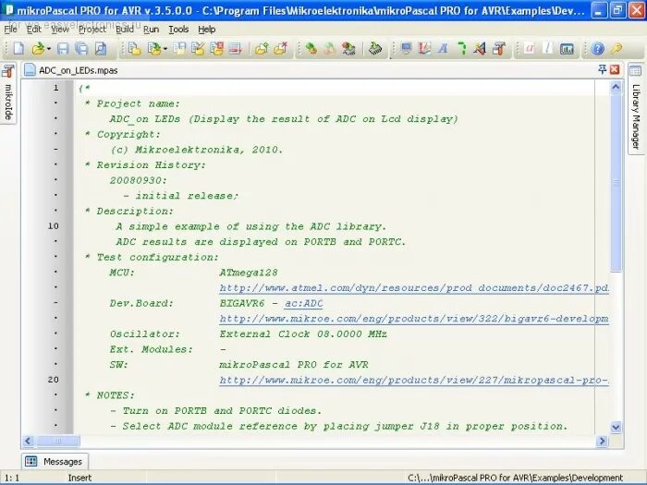Image resolution: width=647 pixels, height=485 pixels.
Task: Open the Library Manager side tab
Action: point(636,108)
